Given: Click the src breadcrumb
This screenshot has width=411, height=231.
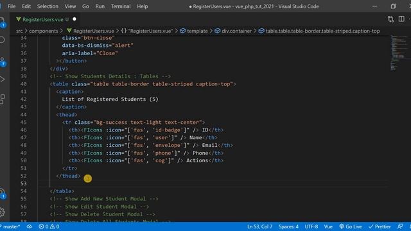Looking at the screenshot, I should click(x=19, y=31).
